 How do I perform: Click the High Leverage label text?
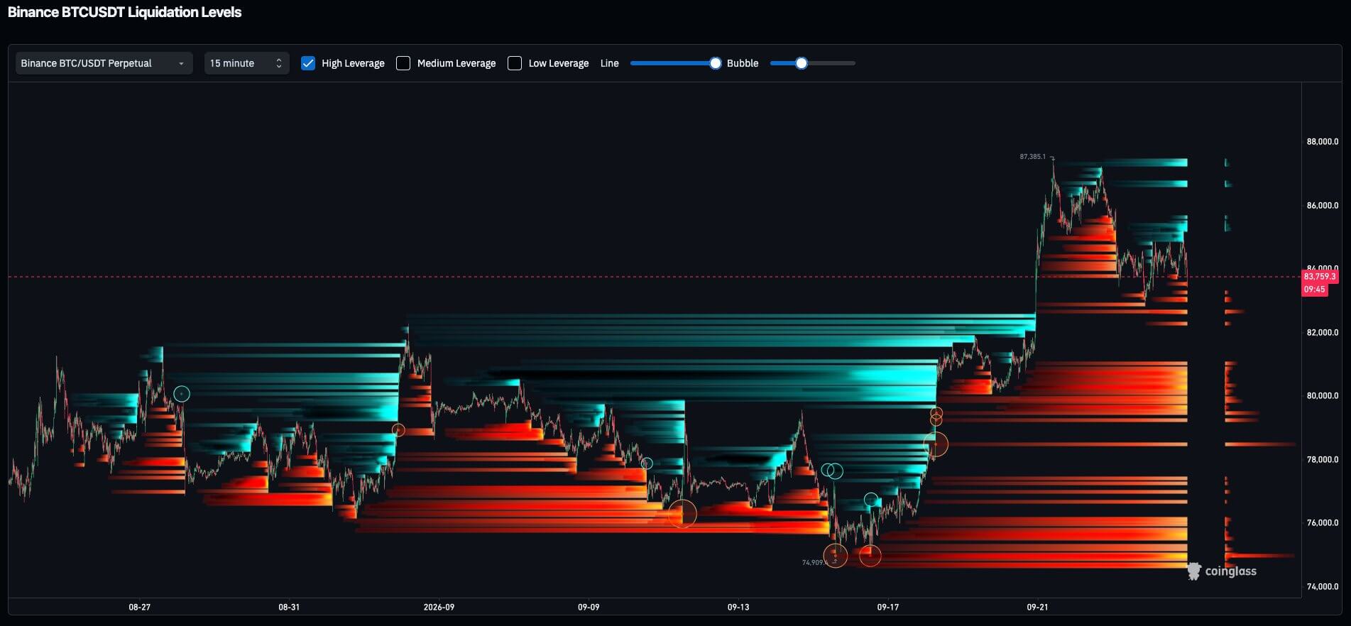click(353, 63)
